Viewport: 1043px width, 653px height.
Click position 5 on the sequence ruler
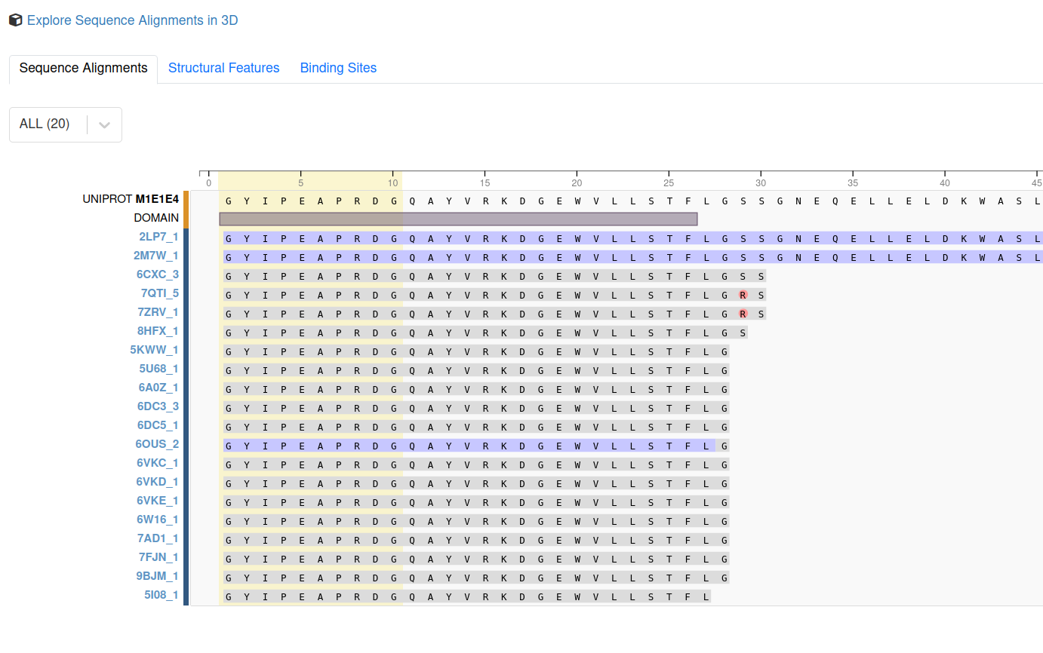click(301, 182)
